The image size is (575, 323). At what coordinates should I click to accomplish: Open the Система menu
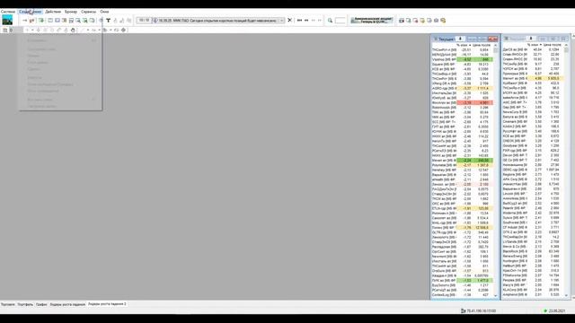click(8, 12)
